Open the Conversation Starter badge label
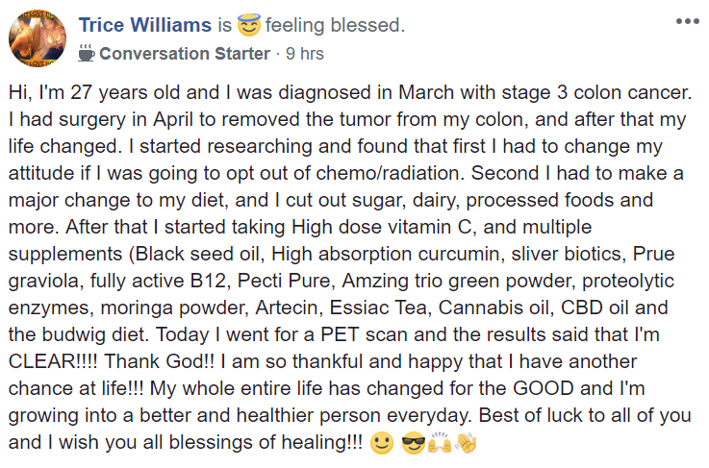The image size is (709, 468). [185, 53]
